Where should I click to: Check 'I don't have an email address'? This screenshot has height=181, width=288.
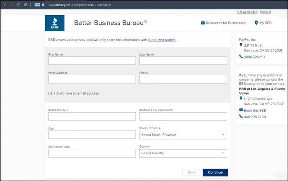50,93
